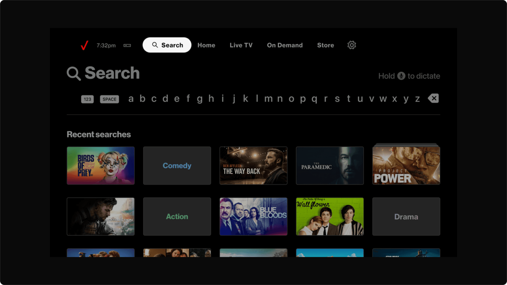The height and width of the screenshot is (285, 507).
Task: Select letter s on the keyboard
Action: coord(337,99)
